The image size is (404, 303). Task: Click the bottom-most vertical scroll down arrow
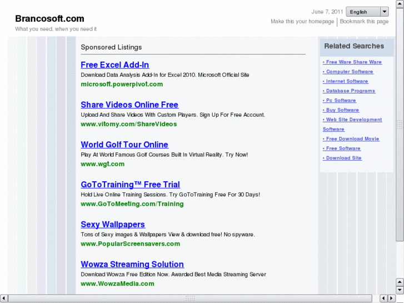(400, 290)
